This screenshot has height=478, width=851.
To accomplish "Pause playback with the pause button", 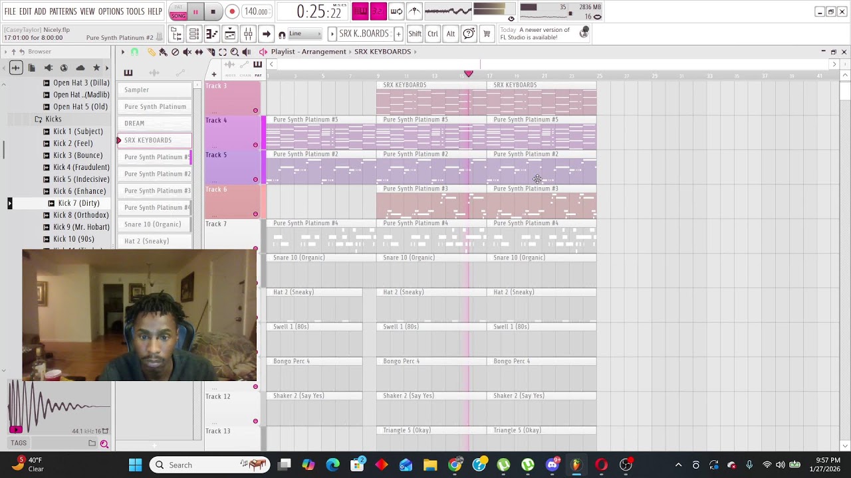I will [195, 11].
